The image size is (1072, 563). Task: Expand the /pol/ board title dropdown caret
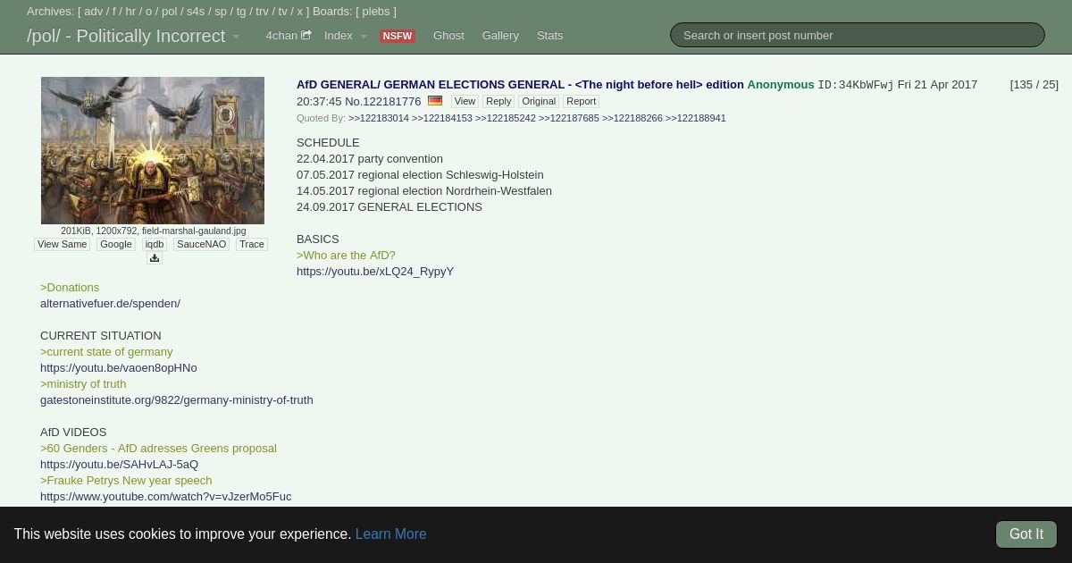tap(236, 37)
